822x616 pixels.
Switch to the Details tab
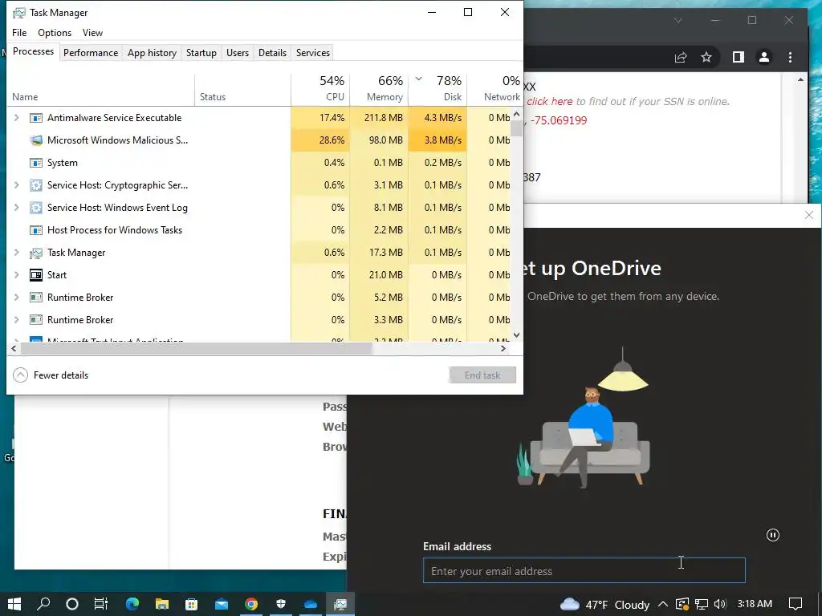coord(273,53)
